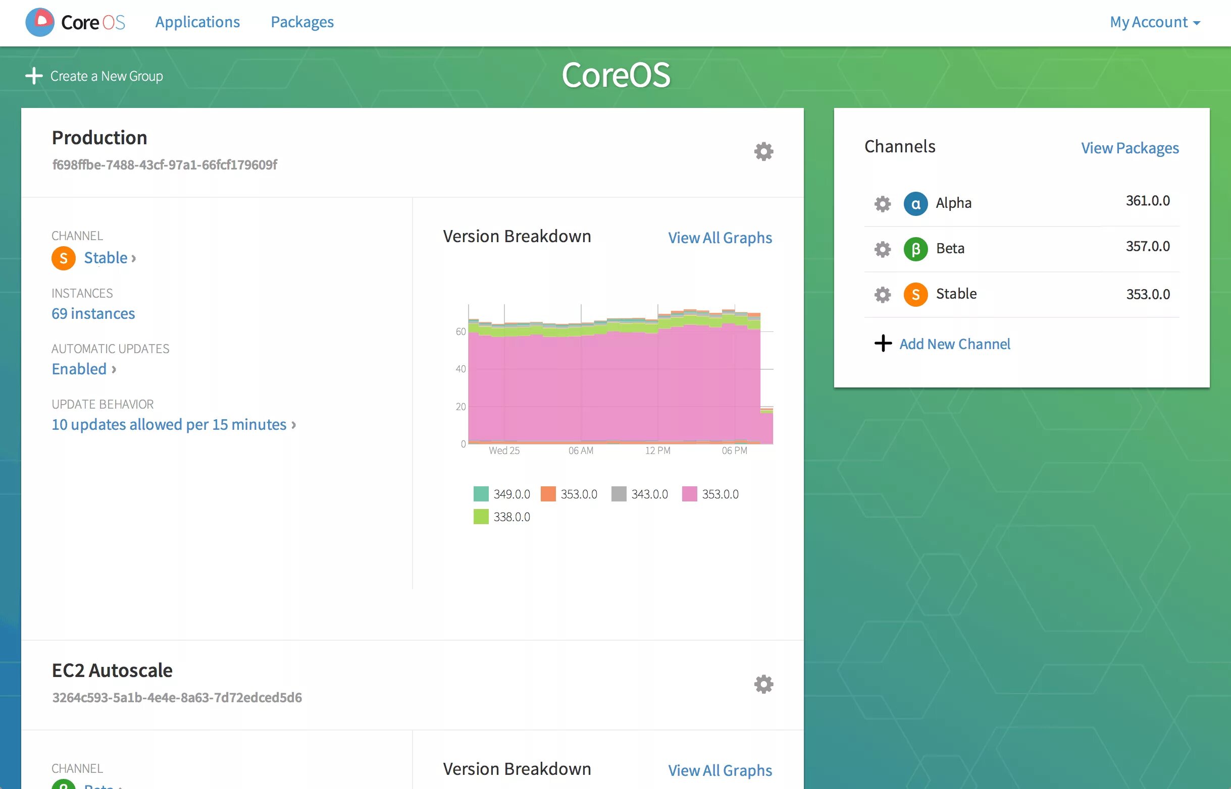The height and width of the screenshot is (789, 1231).
Task: Toggle Automatic Updates enabled state
Action: [x=79, y=368]
